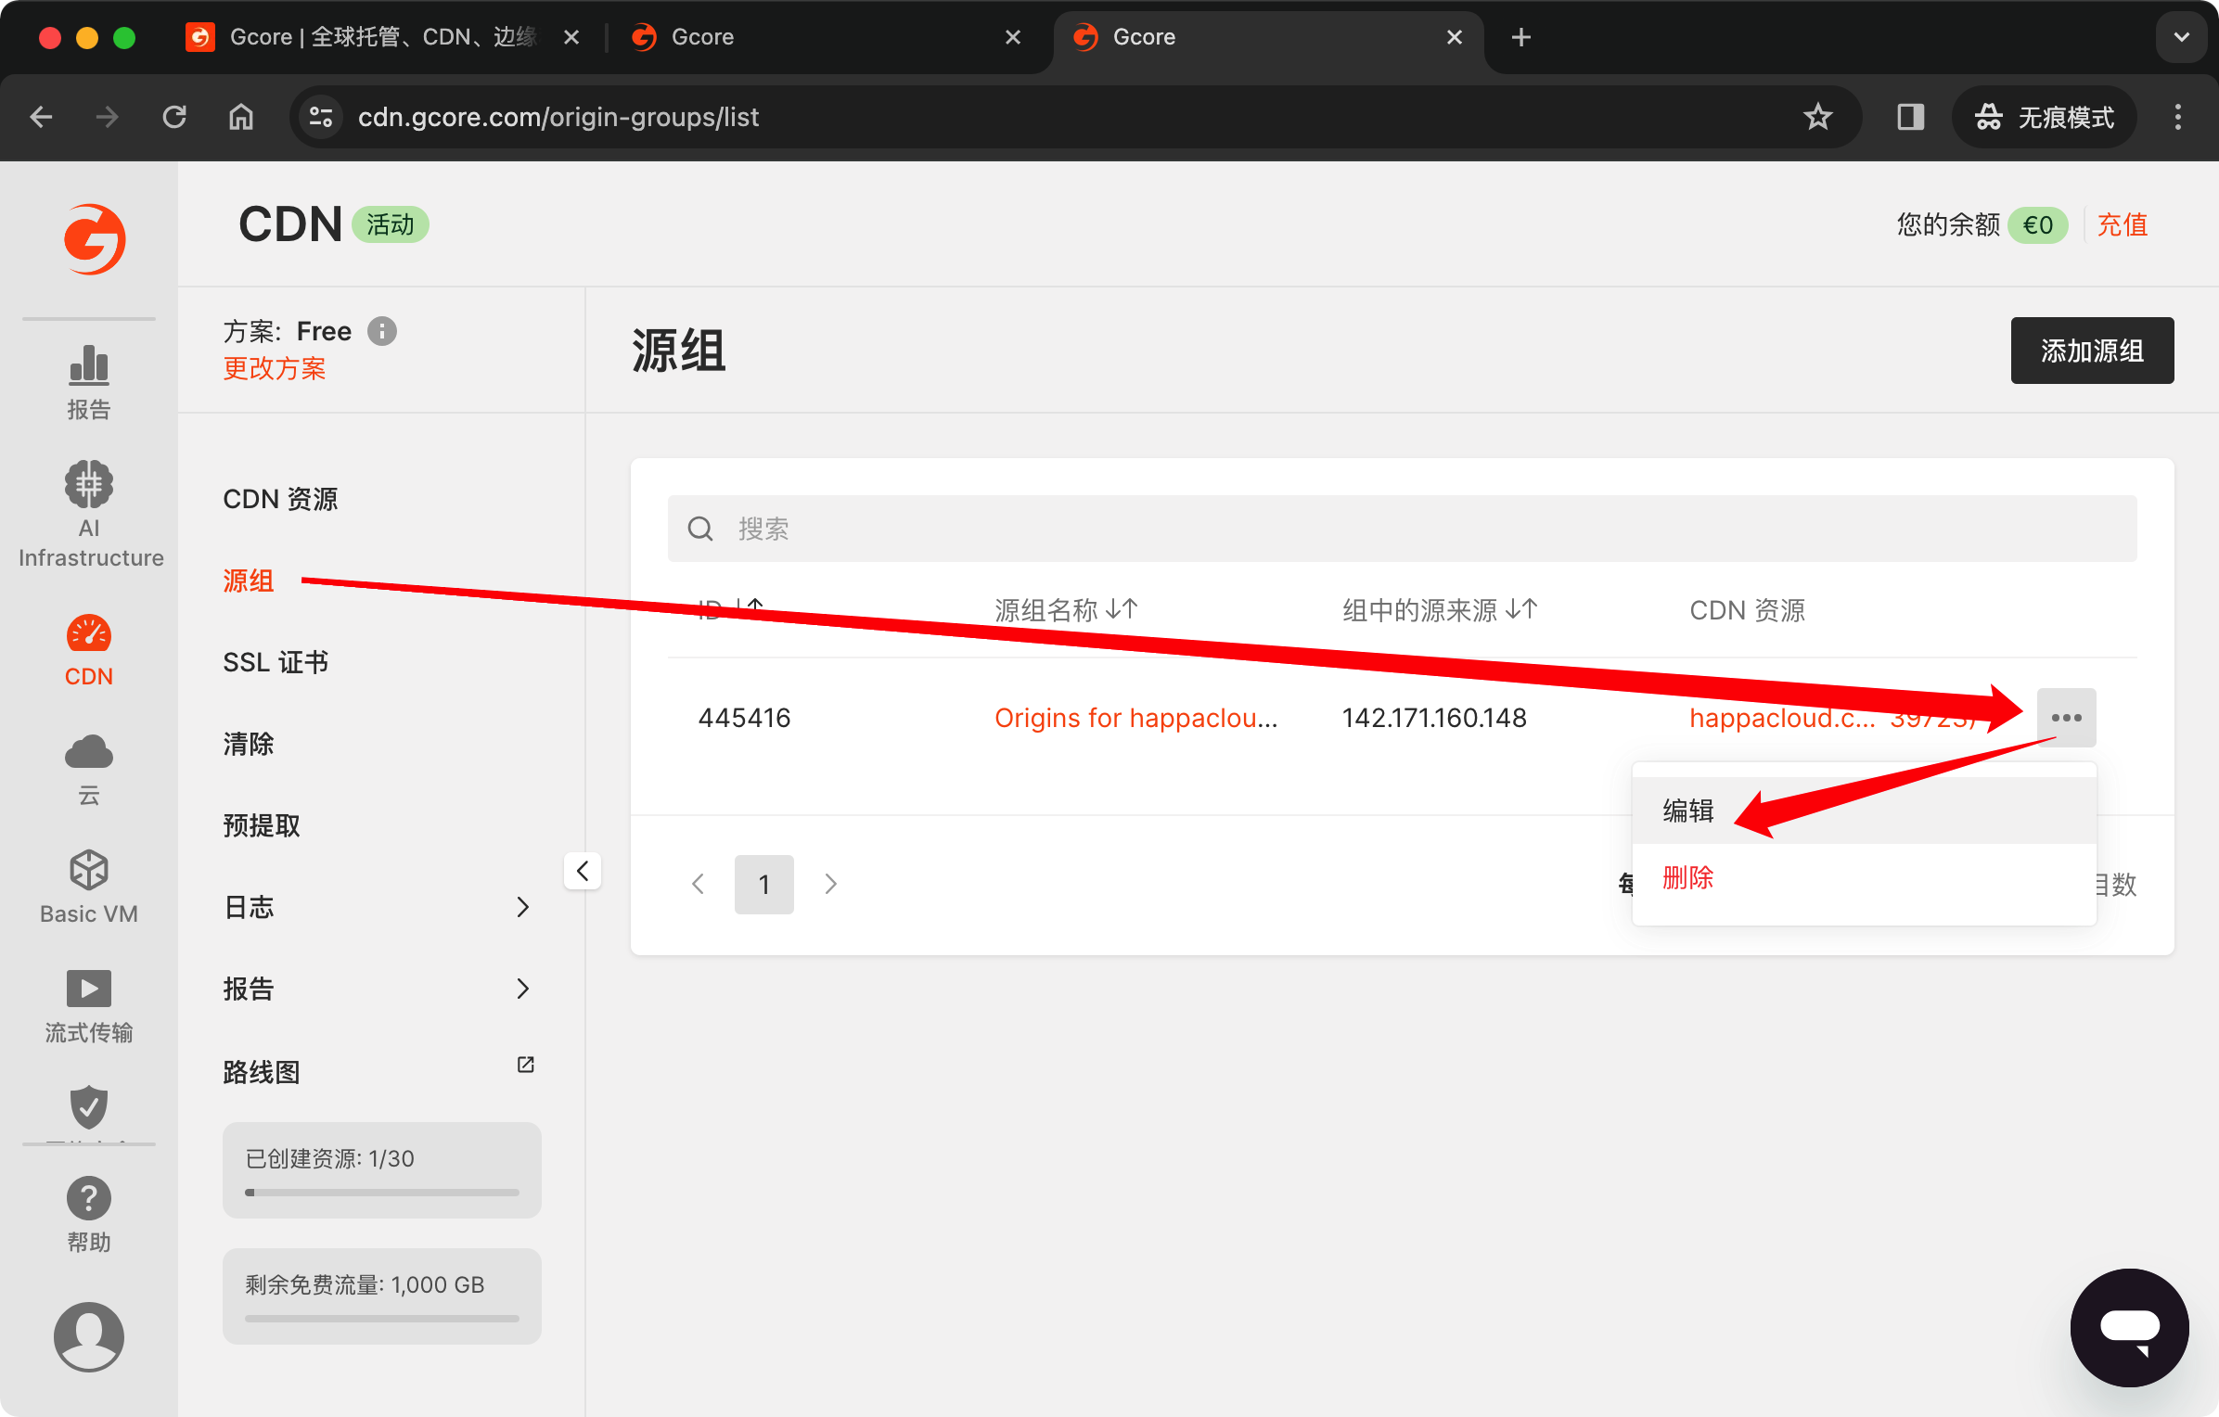Open 流式传输 streaming section
This screenshot has height=1417, width=2219.
89,1005
